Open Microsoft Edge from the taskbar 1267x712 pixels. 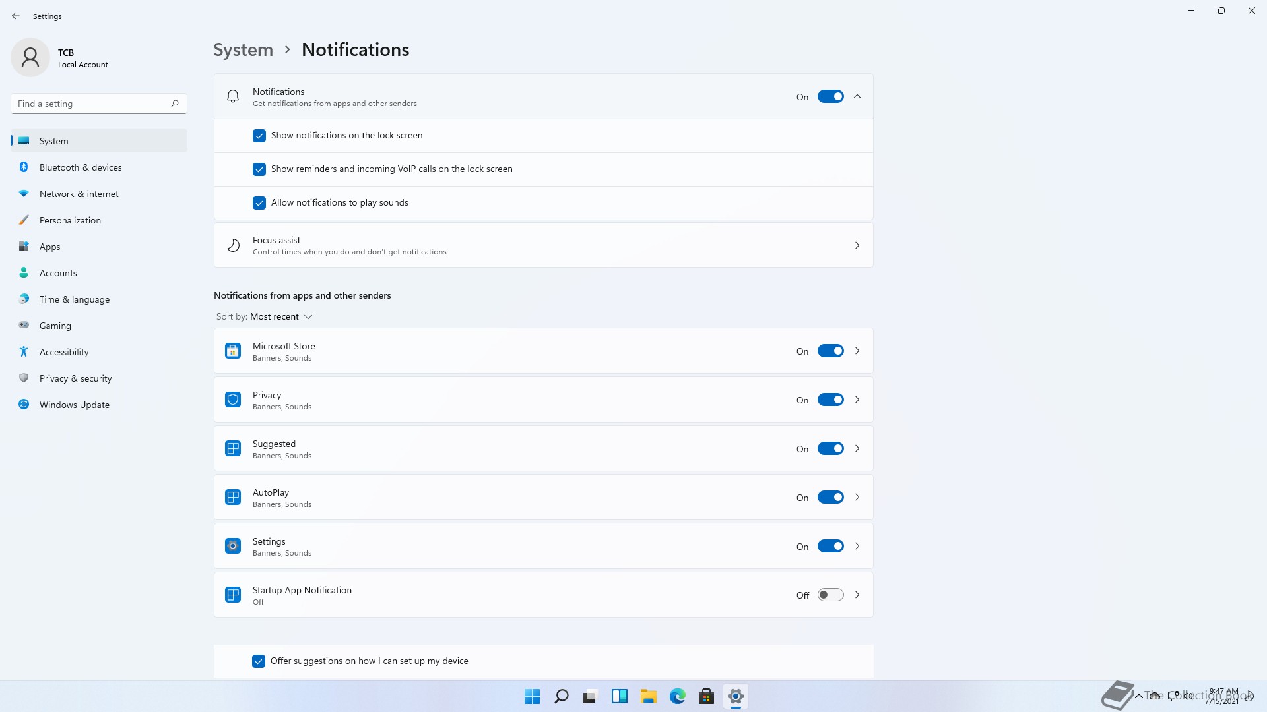677,696
